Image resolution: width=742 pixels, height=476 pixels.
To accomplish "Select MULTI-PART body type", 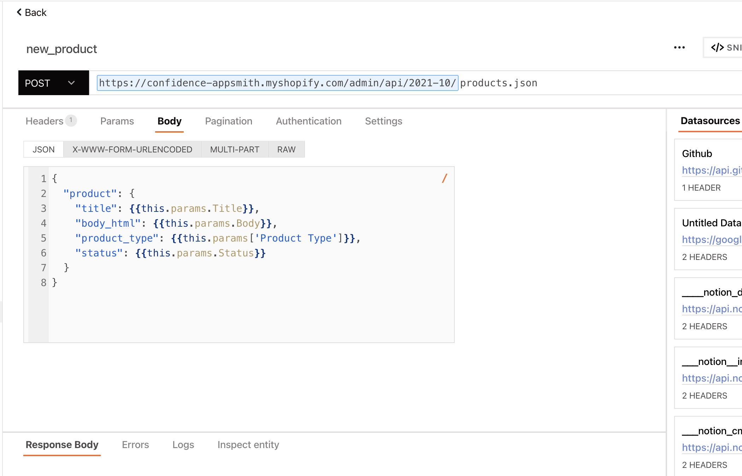I will [235, 149].
